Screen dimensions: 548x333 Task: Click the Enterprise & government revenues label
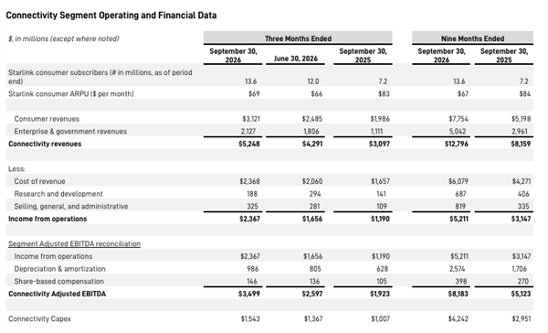[x=70, y=132]
